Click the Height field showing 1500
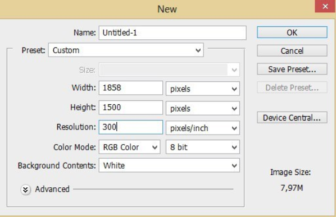This screenshot has height=217, width=336. click(131, 108)
